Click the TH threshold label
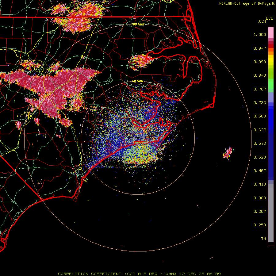This screenshot has width=276, height=276. coord(263,239)
